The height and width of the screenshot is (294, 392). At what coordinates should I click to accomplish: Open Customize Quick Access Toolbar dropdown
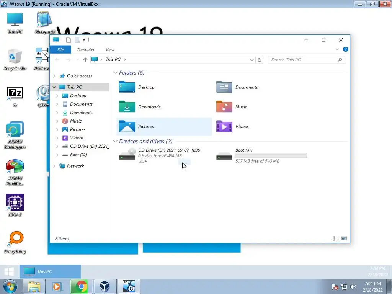pyautogui.click(x=84, y=40)
